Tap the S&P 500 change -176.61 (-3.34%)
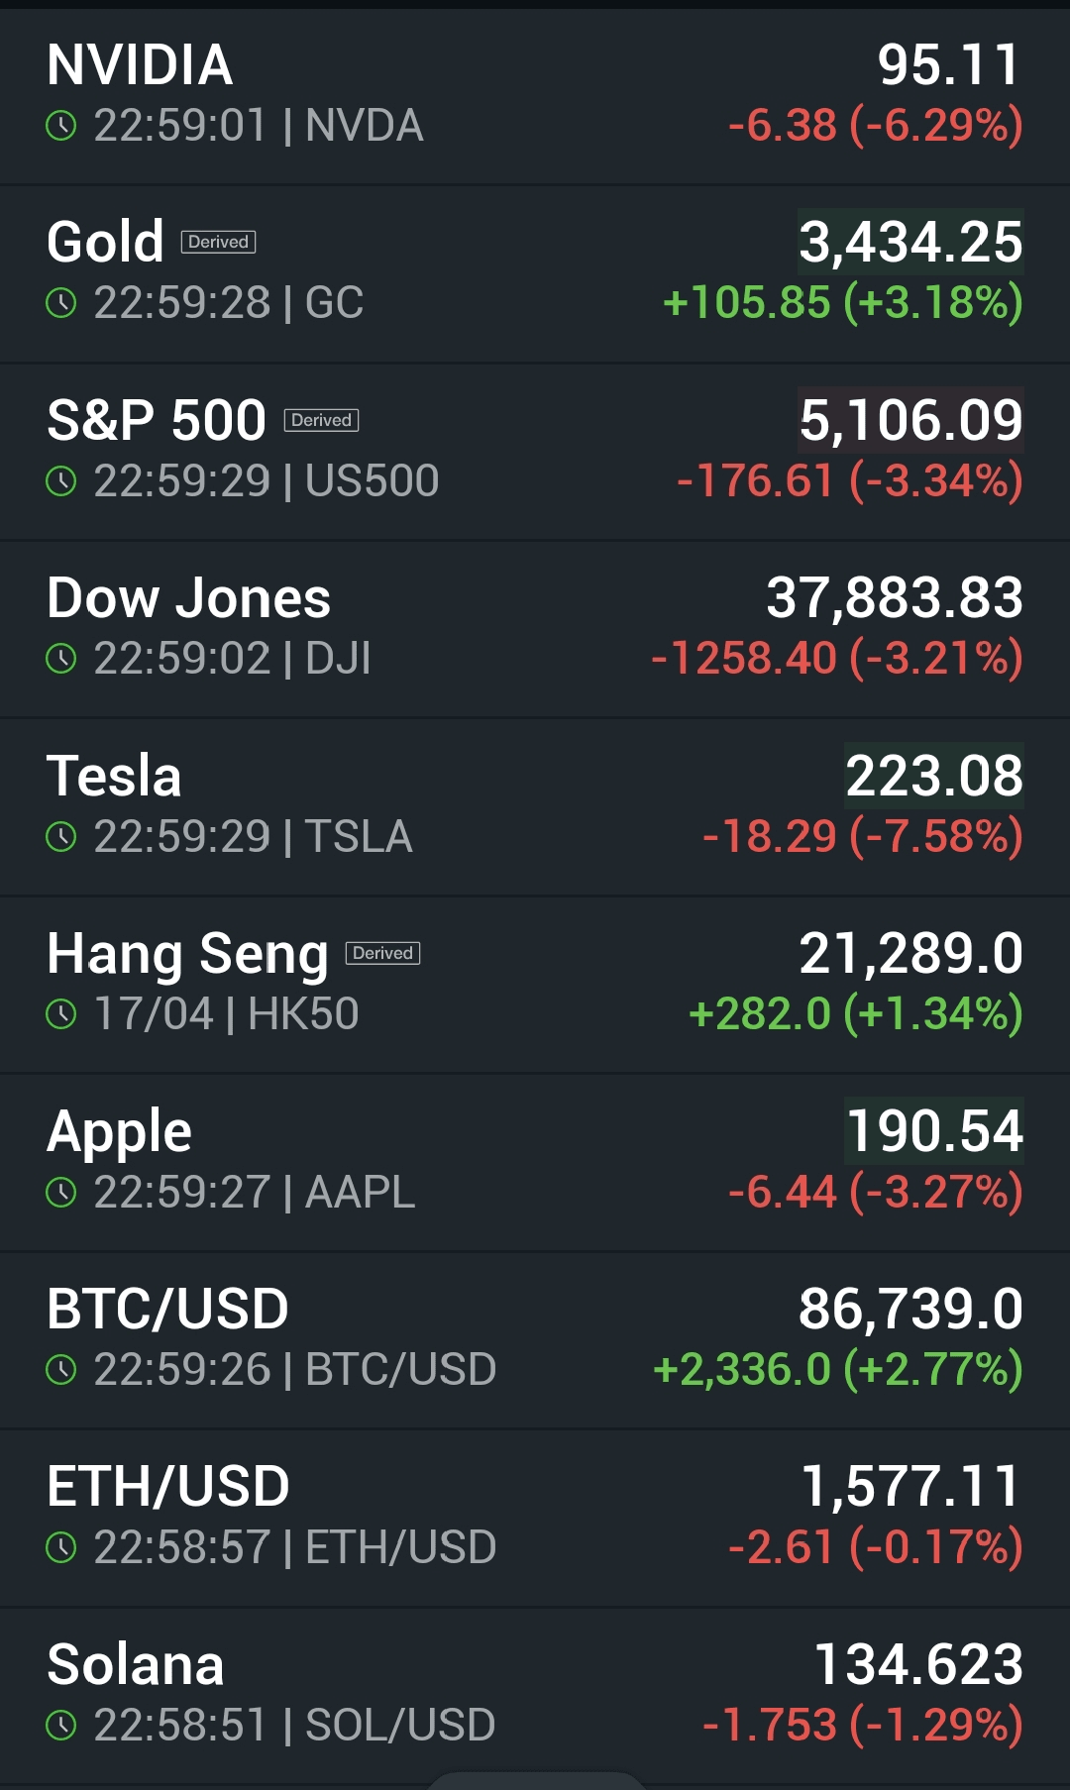The height and width of the screenshot is (1790, 1070). pos(849,481)
